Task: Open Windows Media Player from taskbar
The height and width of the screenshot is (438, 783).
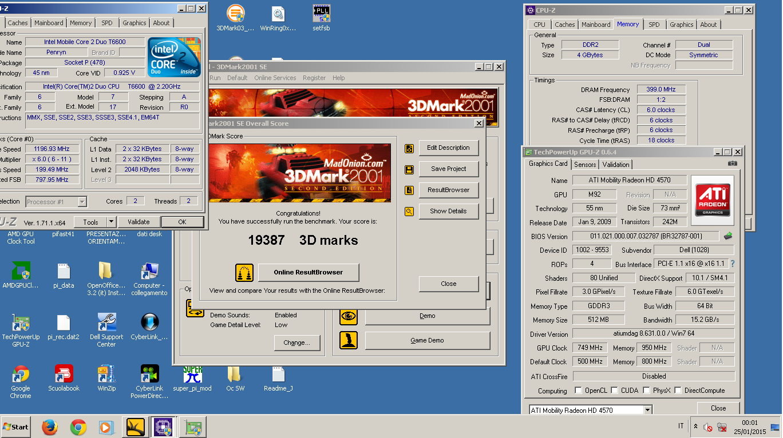Action: click(x=106, y=427)
